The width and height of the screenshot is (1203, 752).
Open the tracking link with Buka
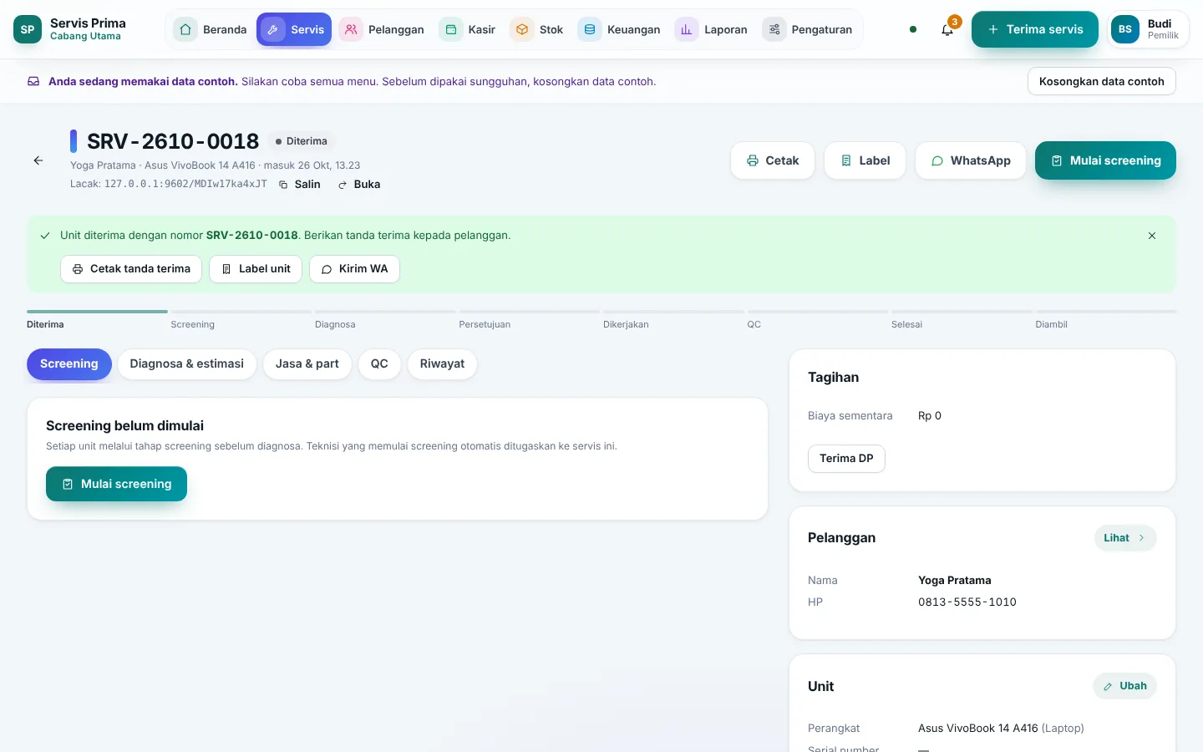[x=359, y=185]
